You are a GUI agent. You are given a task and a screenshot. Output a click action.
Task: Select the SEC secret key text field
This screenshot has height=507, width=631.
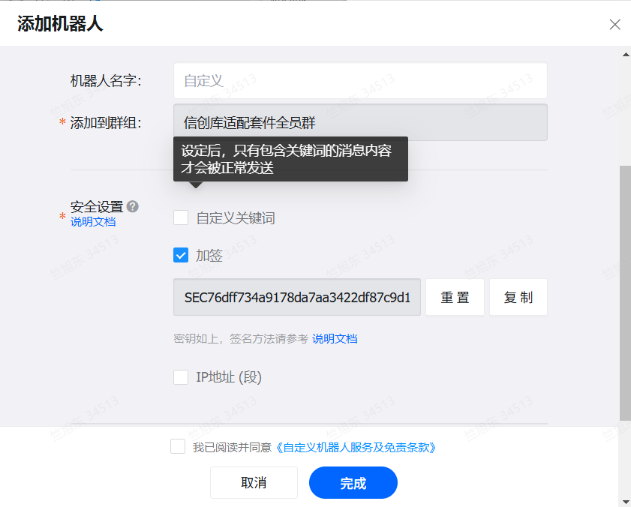coord(297,297)
